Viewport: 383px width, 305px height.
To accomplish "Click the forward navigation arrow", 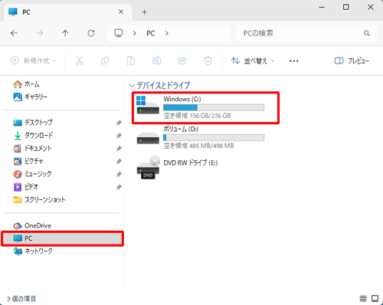I will tap(40, 33).
